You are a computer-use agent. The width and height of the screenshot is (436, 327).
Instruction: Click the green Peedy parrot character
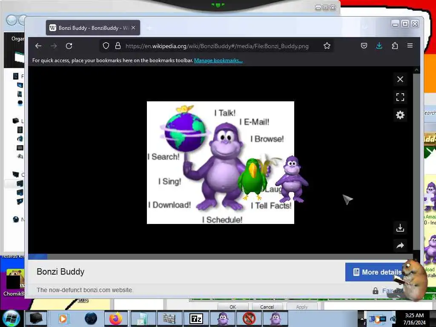point(252,179)
